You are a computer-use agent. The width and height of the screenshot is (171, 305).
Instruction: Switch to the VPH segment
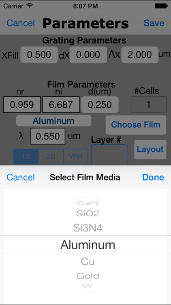coord(76,157)
